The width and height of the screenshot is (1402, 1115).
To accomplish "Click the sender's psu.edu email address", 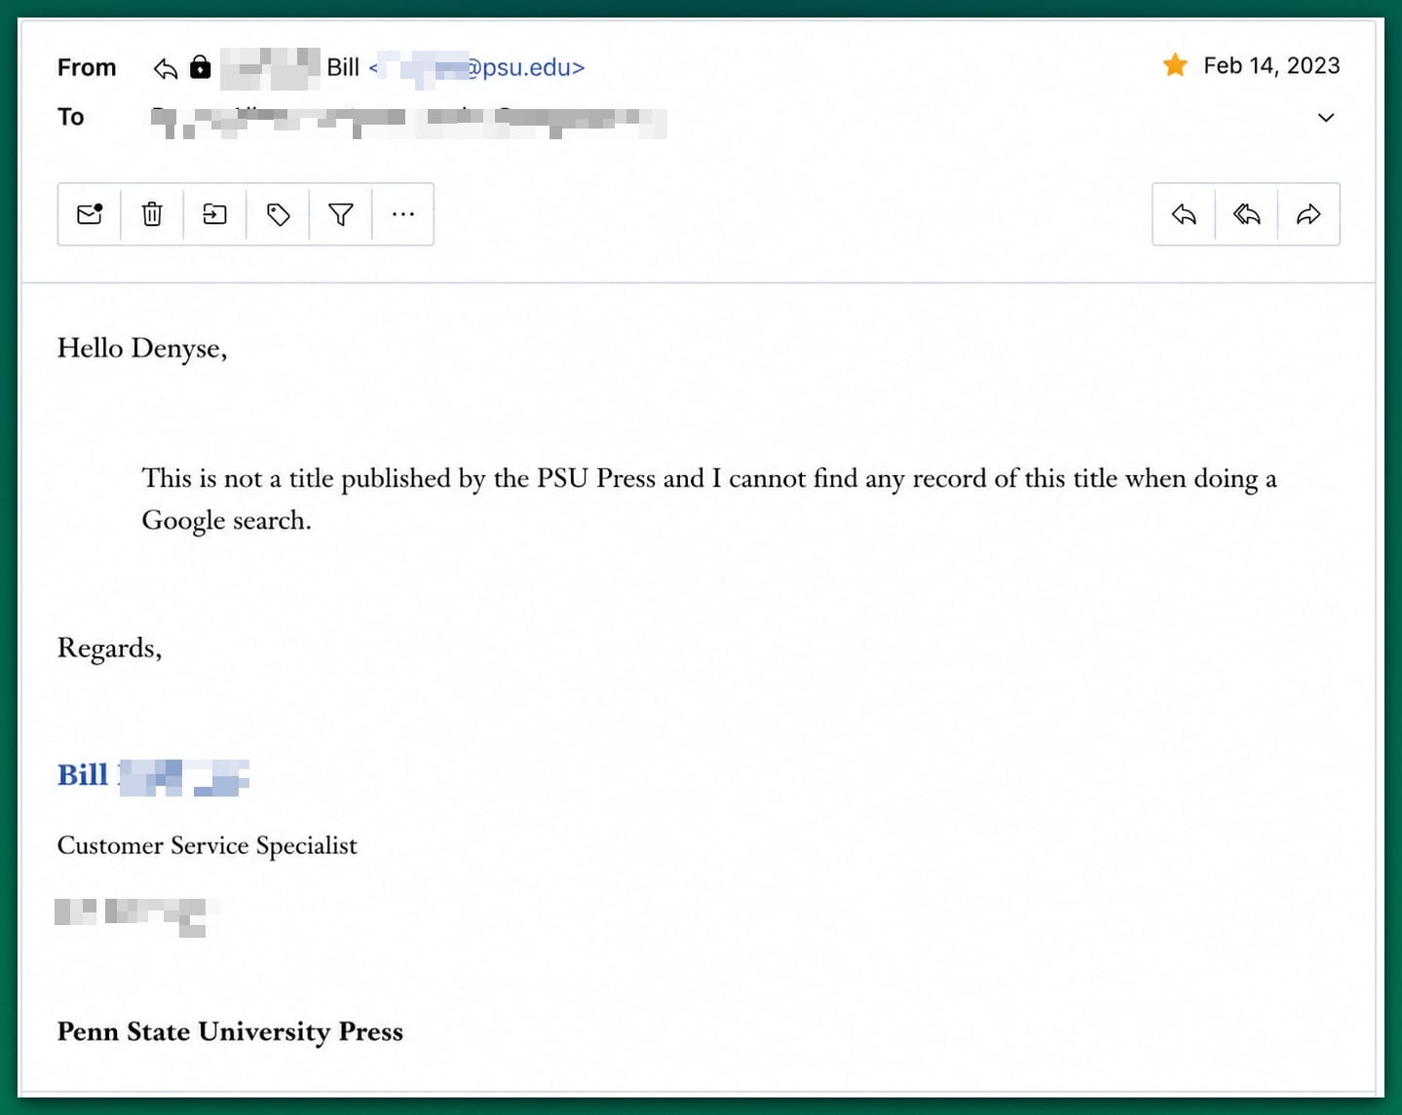I will 476,67.
